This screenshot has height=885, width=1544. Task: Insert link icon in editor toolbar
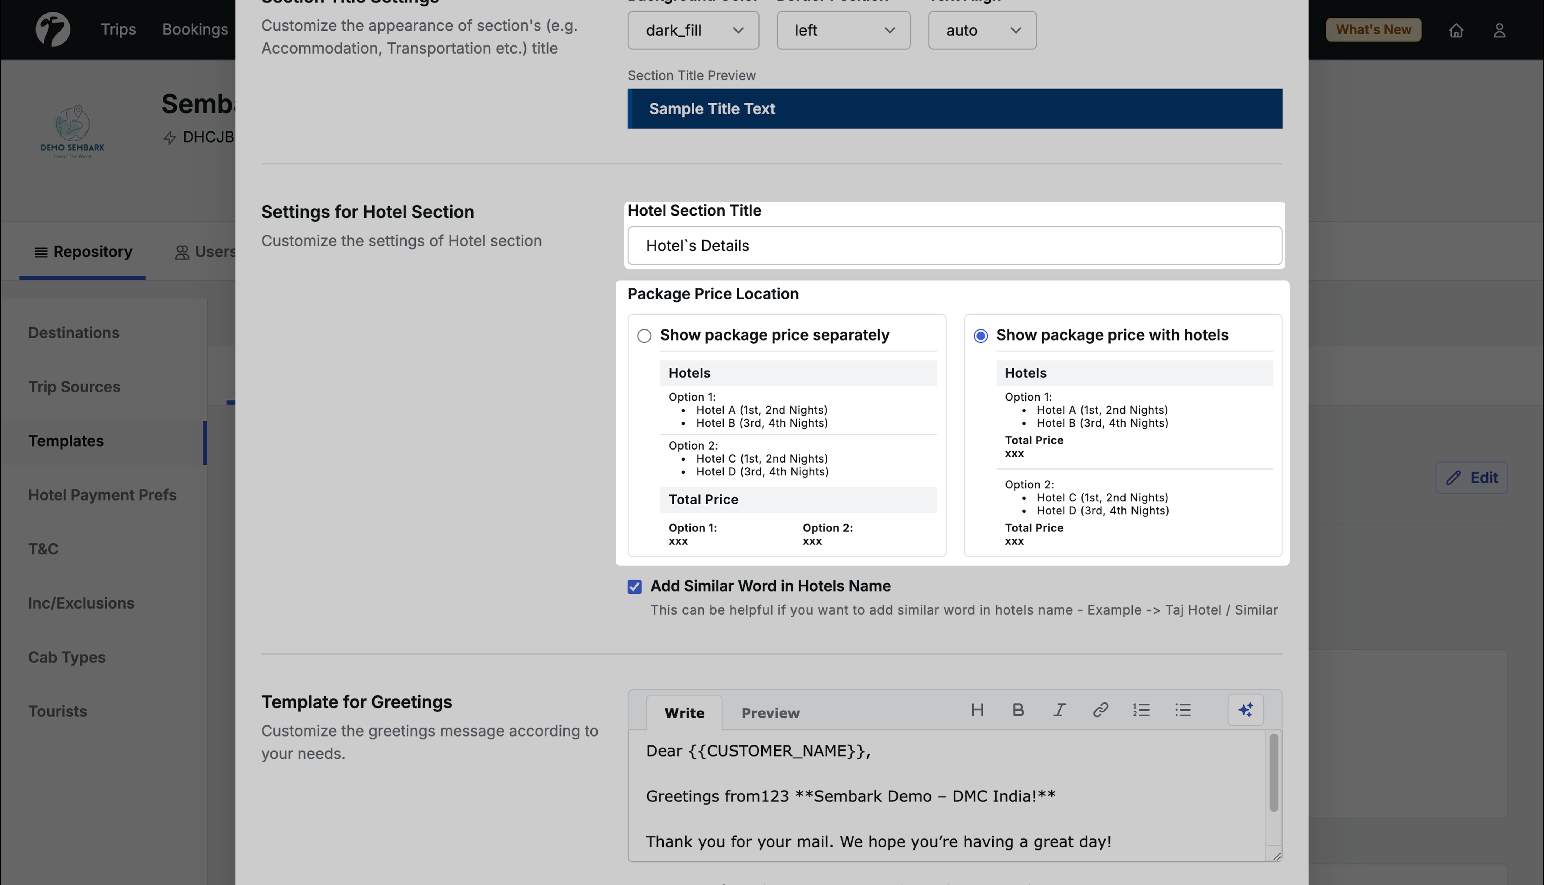point(1100,710)
